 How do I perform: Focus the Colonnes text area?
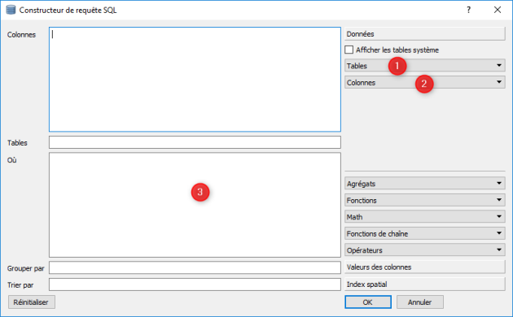click(x=195, y=80)
